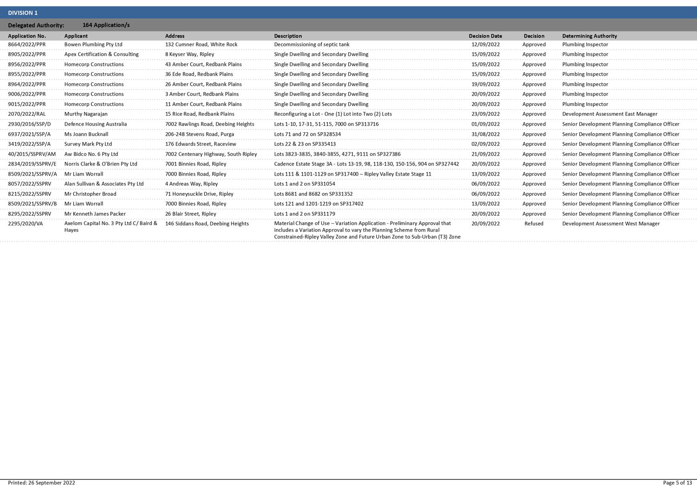Select application number 8905/2022/PPR
The image size is (697, 493).
[27, 54]
